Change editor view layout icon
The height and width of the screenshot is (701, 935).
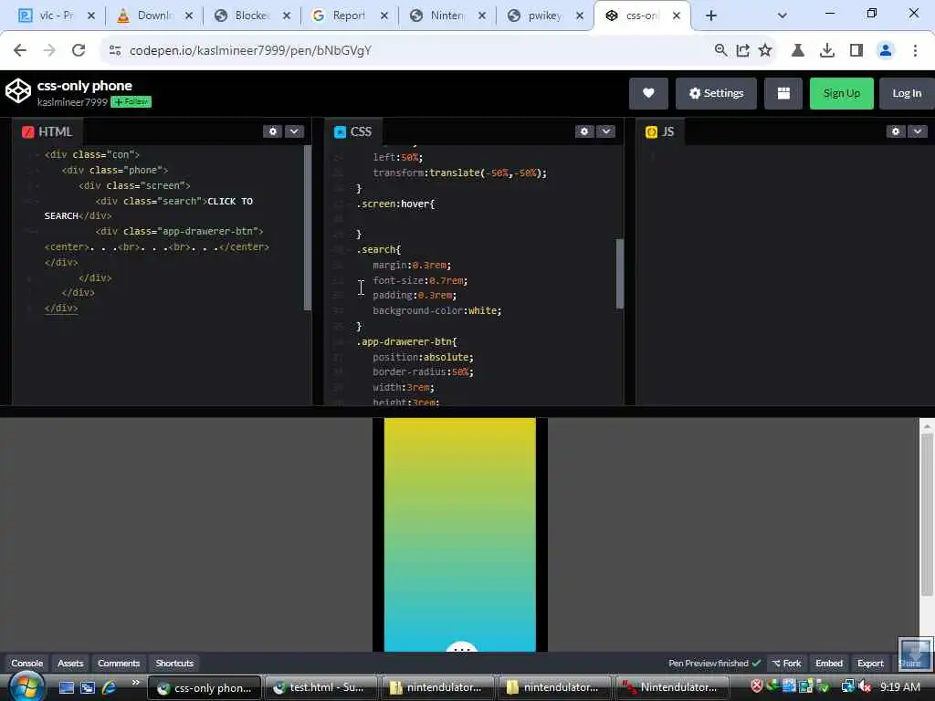tap(783, 93)
